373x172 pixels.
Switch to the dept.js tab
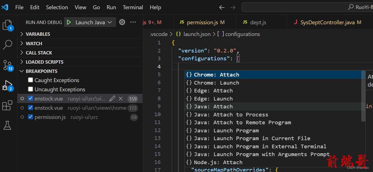(262, 22)
